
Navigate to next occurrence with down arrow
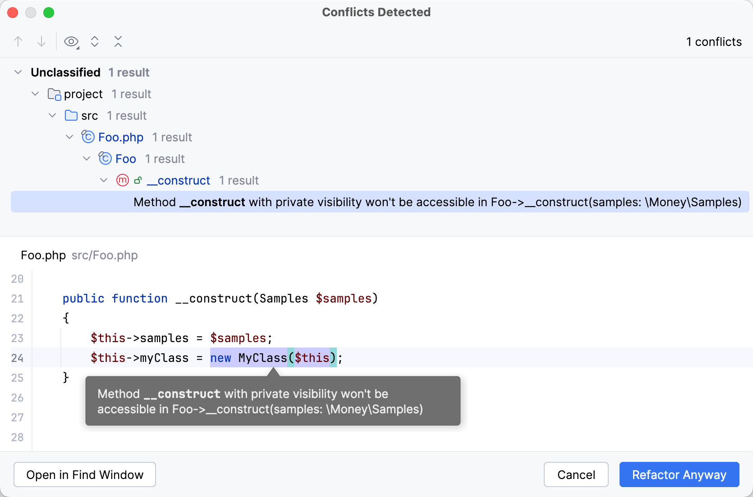pyautogui.click(x=41, y=41)
